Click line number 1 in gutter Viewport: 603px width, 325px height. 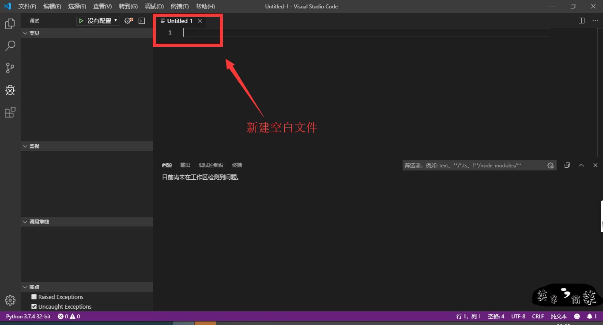[170, 33]
